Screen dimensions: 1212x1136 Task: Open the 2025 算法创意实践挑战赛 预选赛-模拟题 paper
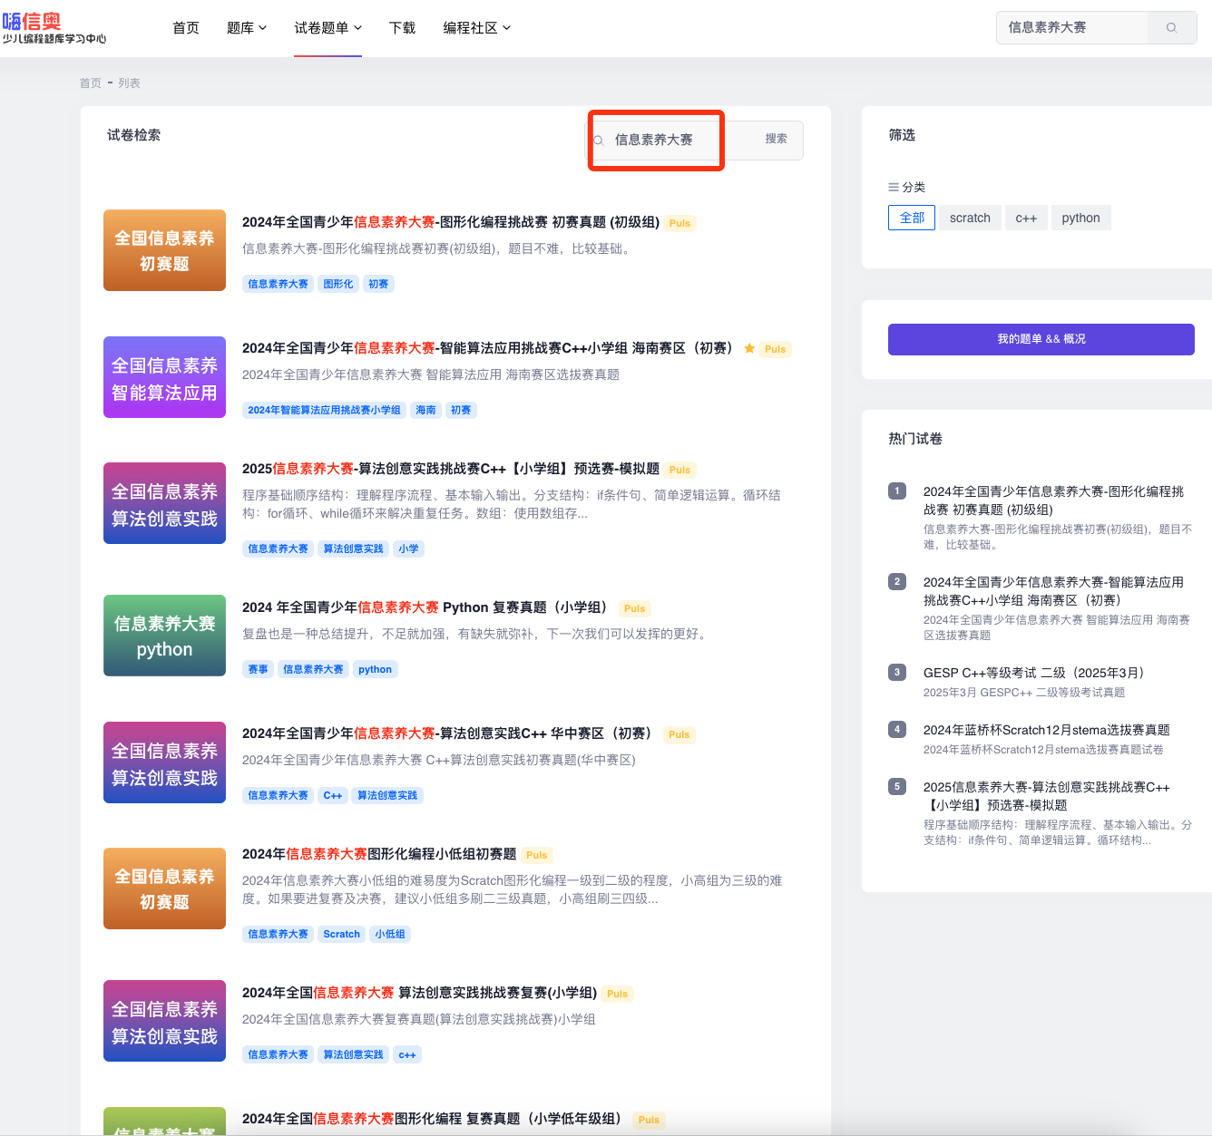point(451,469)
